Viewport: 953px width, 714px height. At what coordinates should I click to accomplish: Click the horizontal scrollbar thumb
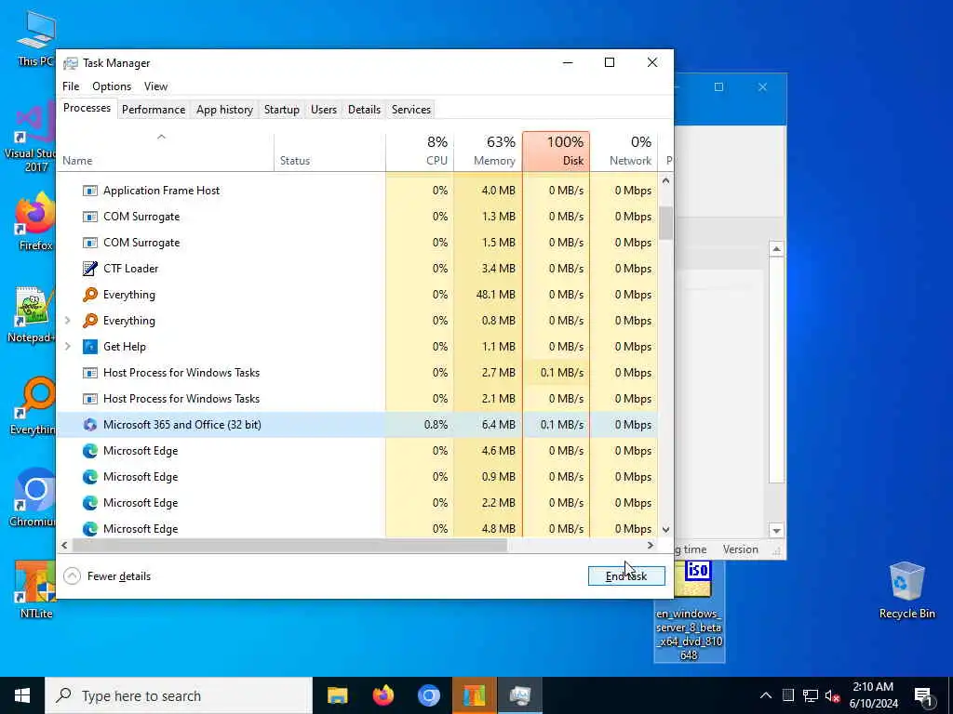pyautogui.click(x=290, y=545)
